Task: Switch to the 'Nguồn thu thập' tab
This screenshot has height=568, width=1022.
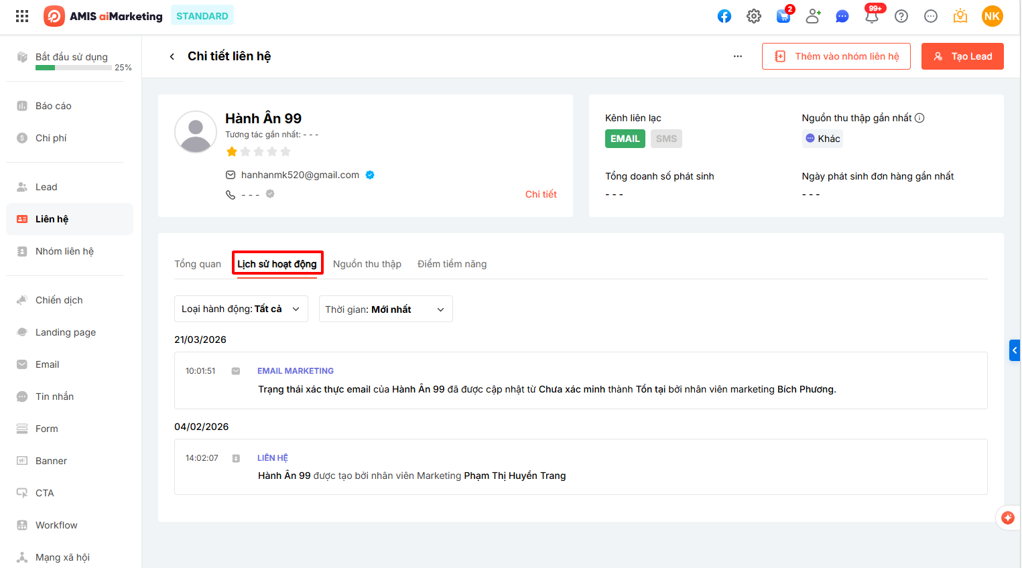Action: click(x=367, y=264)
